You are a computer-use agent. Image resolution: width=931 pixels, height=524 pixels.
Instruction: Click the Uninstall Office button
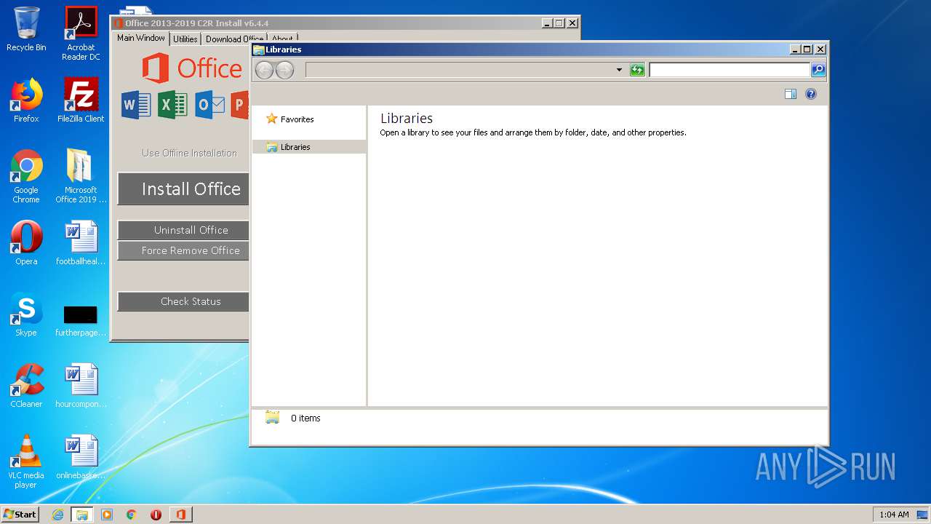point(183,230)
